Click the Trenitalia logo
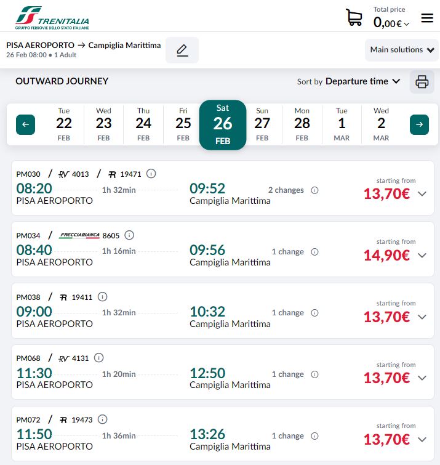 pyautogui.click(x=52, y=18)
